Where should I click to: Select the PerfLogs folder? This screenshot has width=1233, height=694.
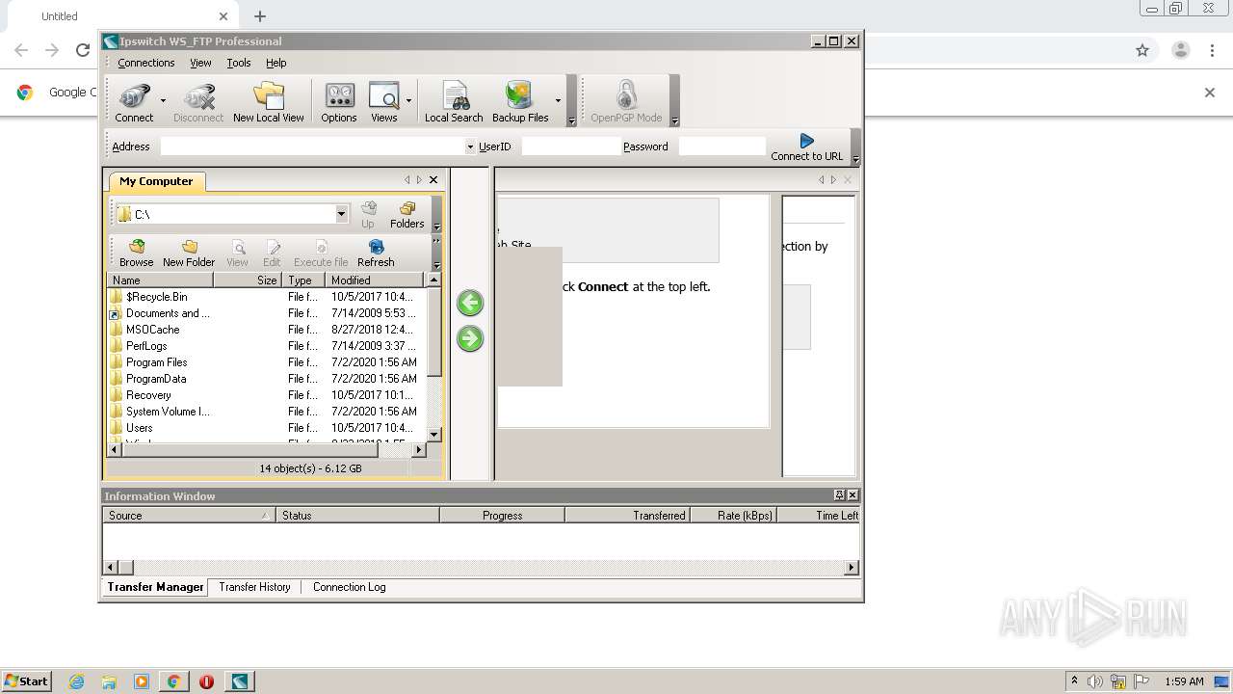coord(146,346)
